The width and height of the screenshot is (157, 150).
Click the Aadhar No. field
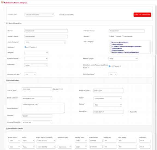pyautogui.click(x=109, y=112)
